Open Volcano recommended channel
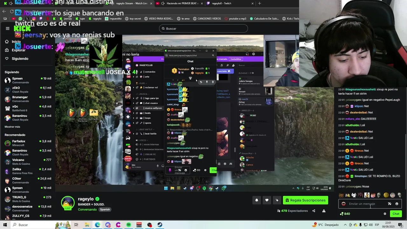407x229 pixels. point(28,162)
